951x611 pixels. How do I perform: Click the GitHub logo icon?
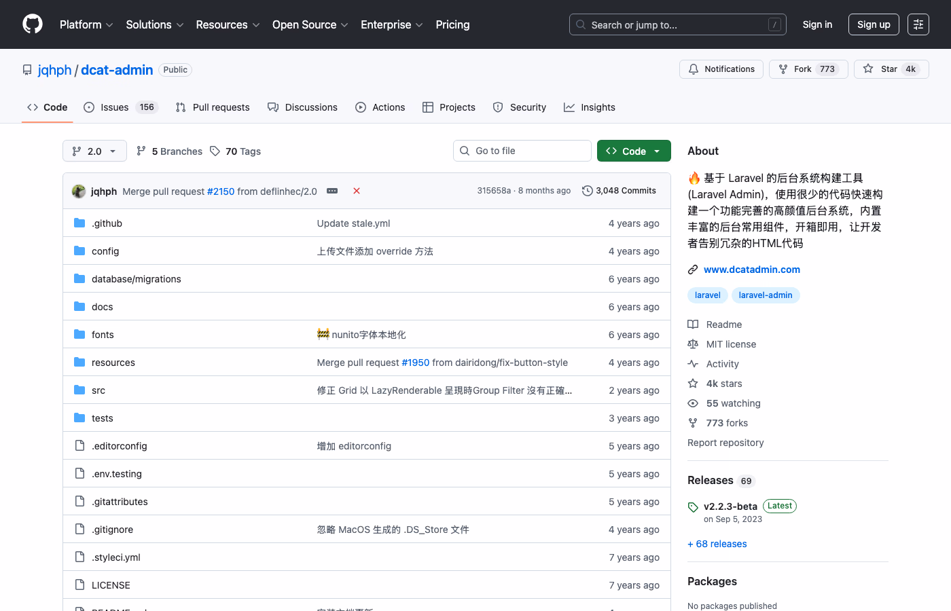(32, 24)
